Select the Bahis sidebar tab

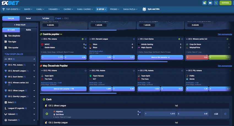28,30
